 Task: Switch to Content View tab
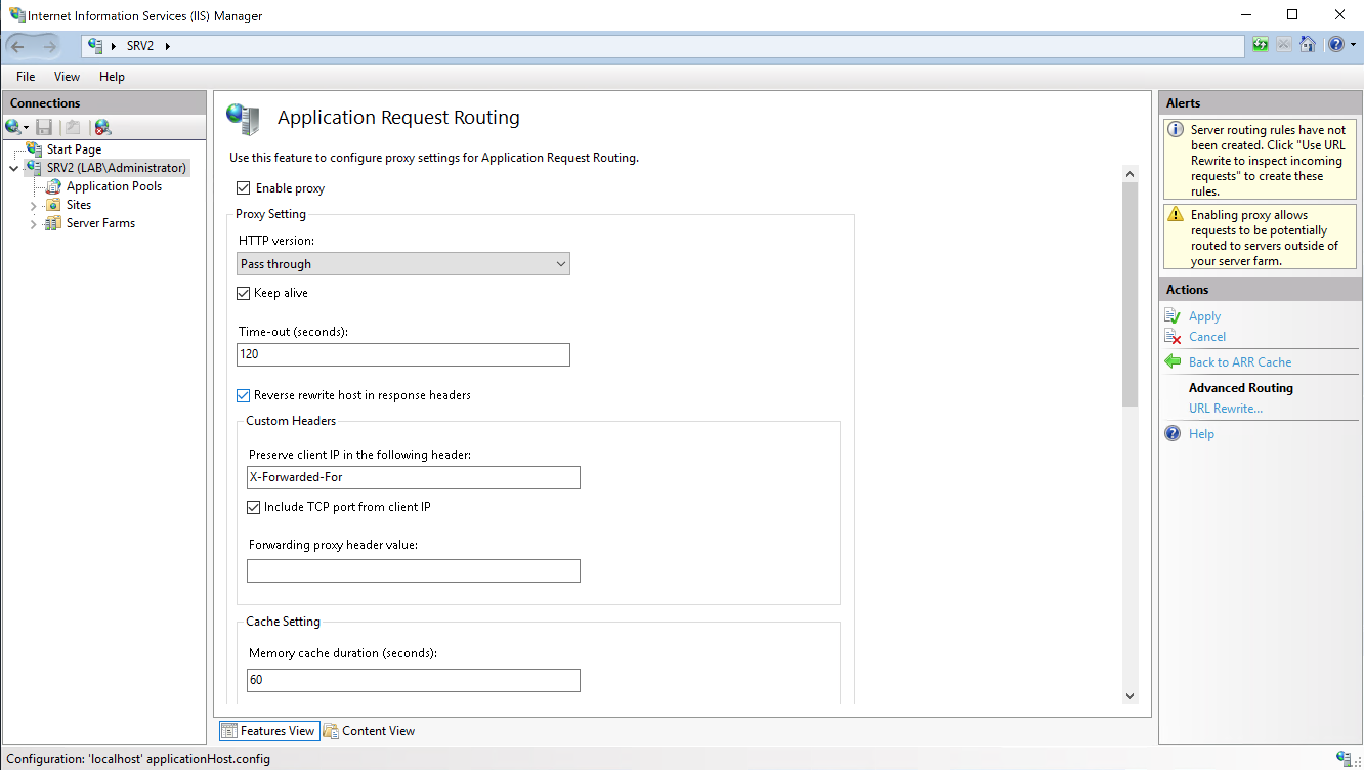(x=377, y=730)
